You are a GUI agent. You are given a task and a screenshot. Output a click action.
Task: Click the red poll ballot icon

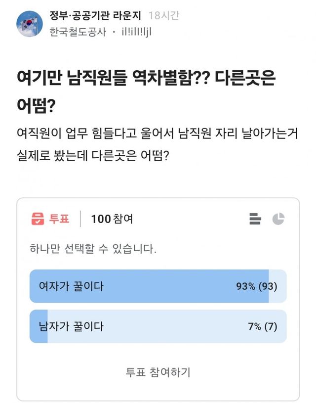coord(38,219)
